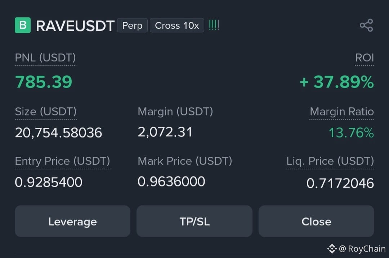Tap the Size (USDT) label
This screenshot has width=389, height=258.
point(46,112)
